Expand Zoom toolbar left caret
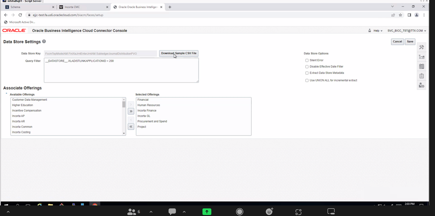The height and width of the screenshot is (216, 435). [8, 212]
